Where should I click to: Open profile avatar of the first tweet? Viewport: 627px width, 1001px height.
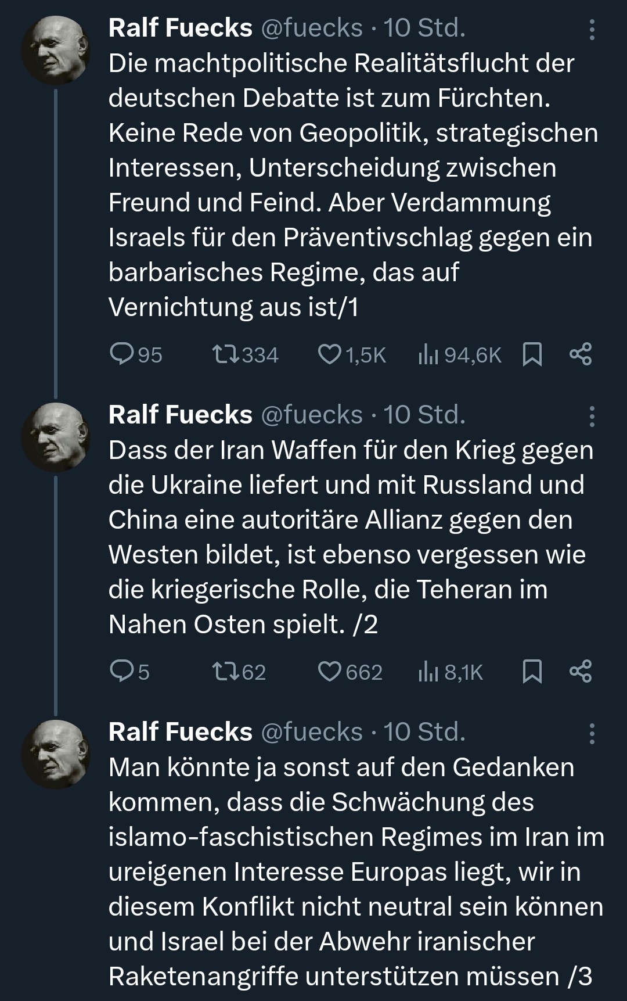tap(56, 50)
